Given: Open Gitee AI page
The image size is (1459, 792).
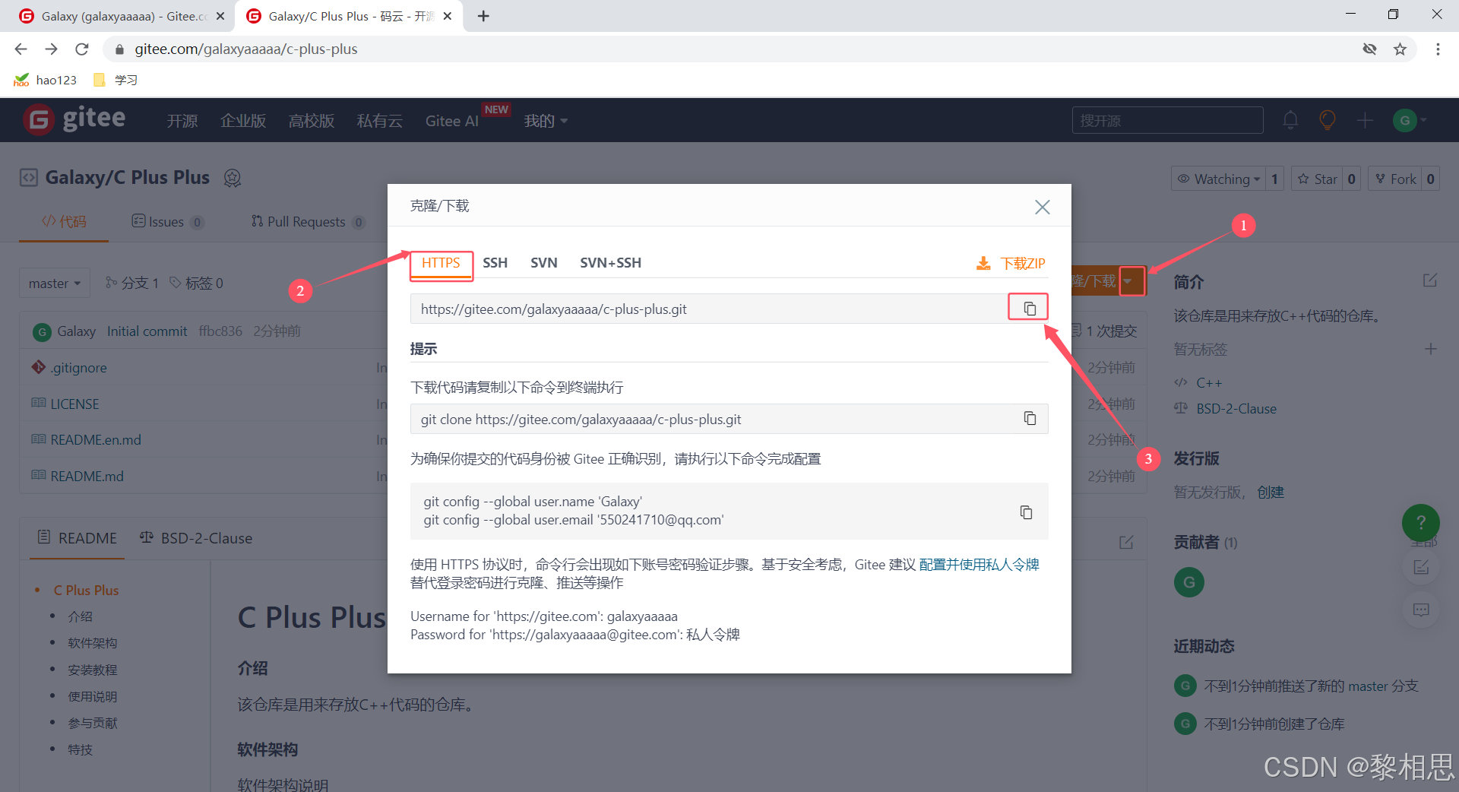Looking at the screenshot, I should point(452,121).
